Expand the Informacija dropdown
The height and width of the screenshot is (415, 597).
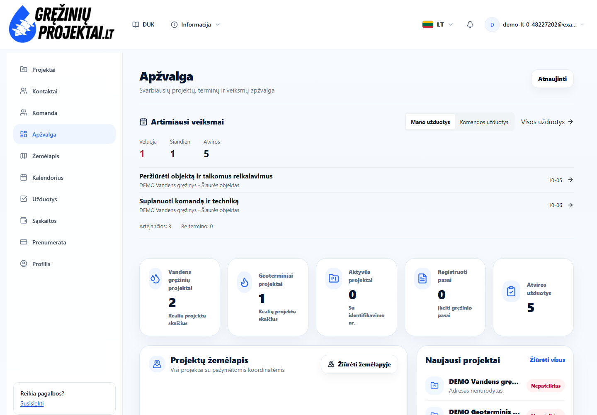pos(195,24)
